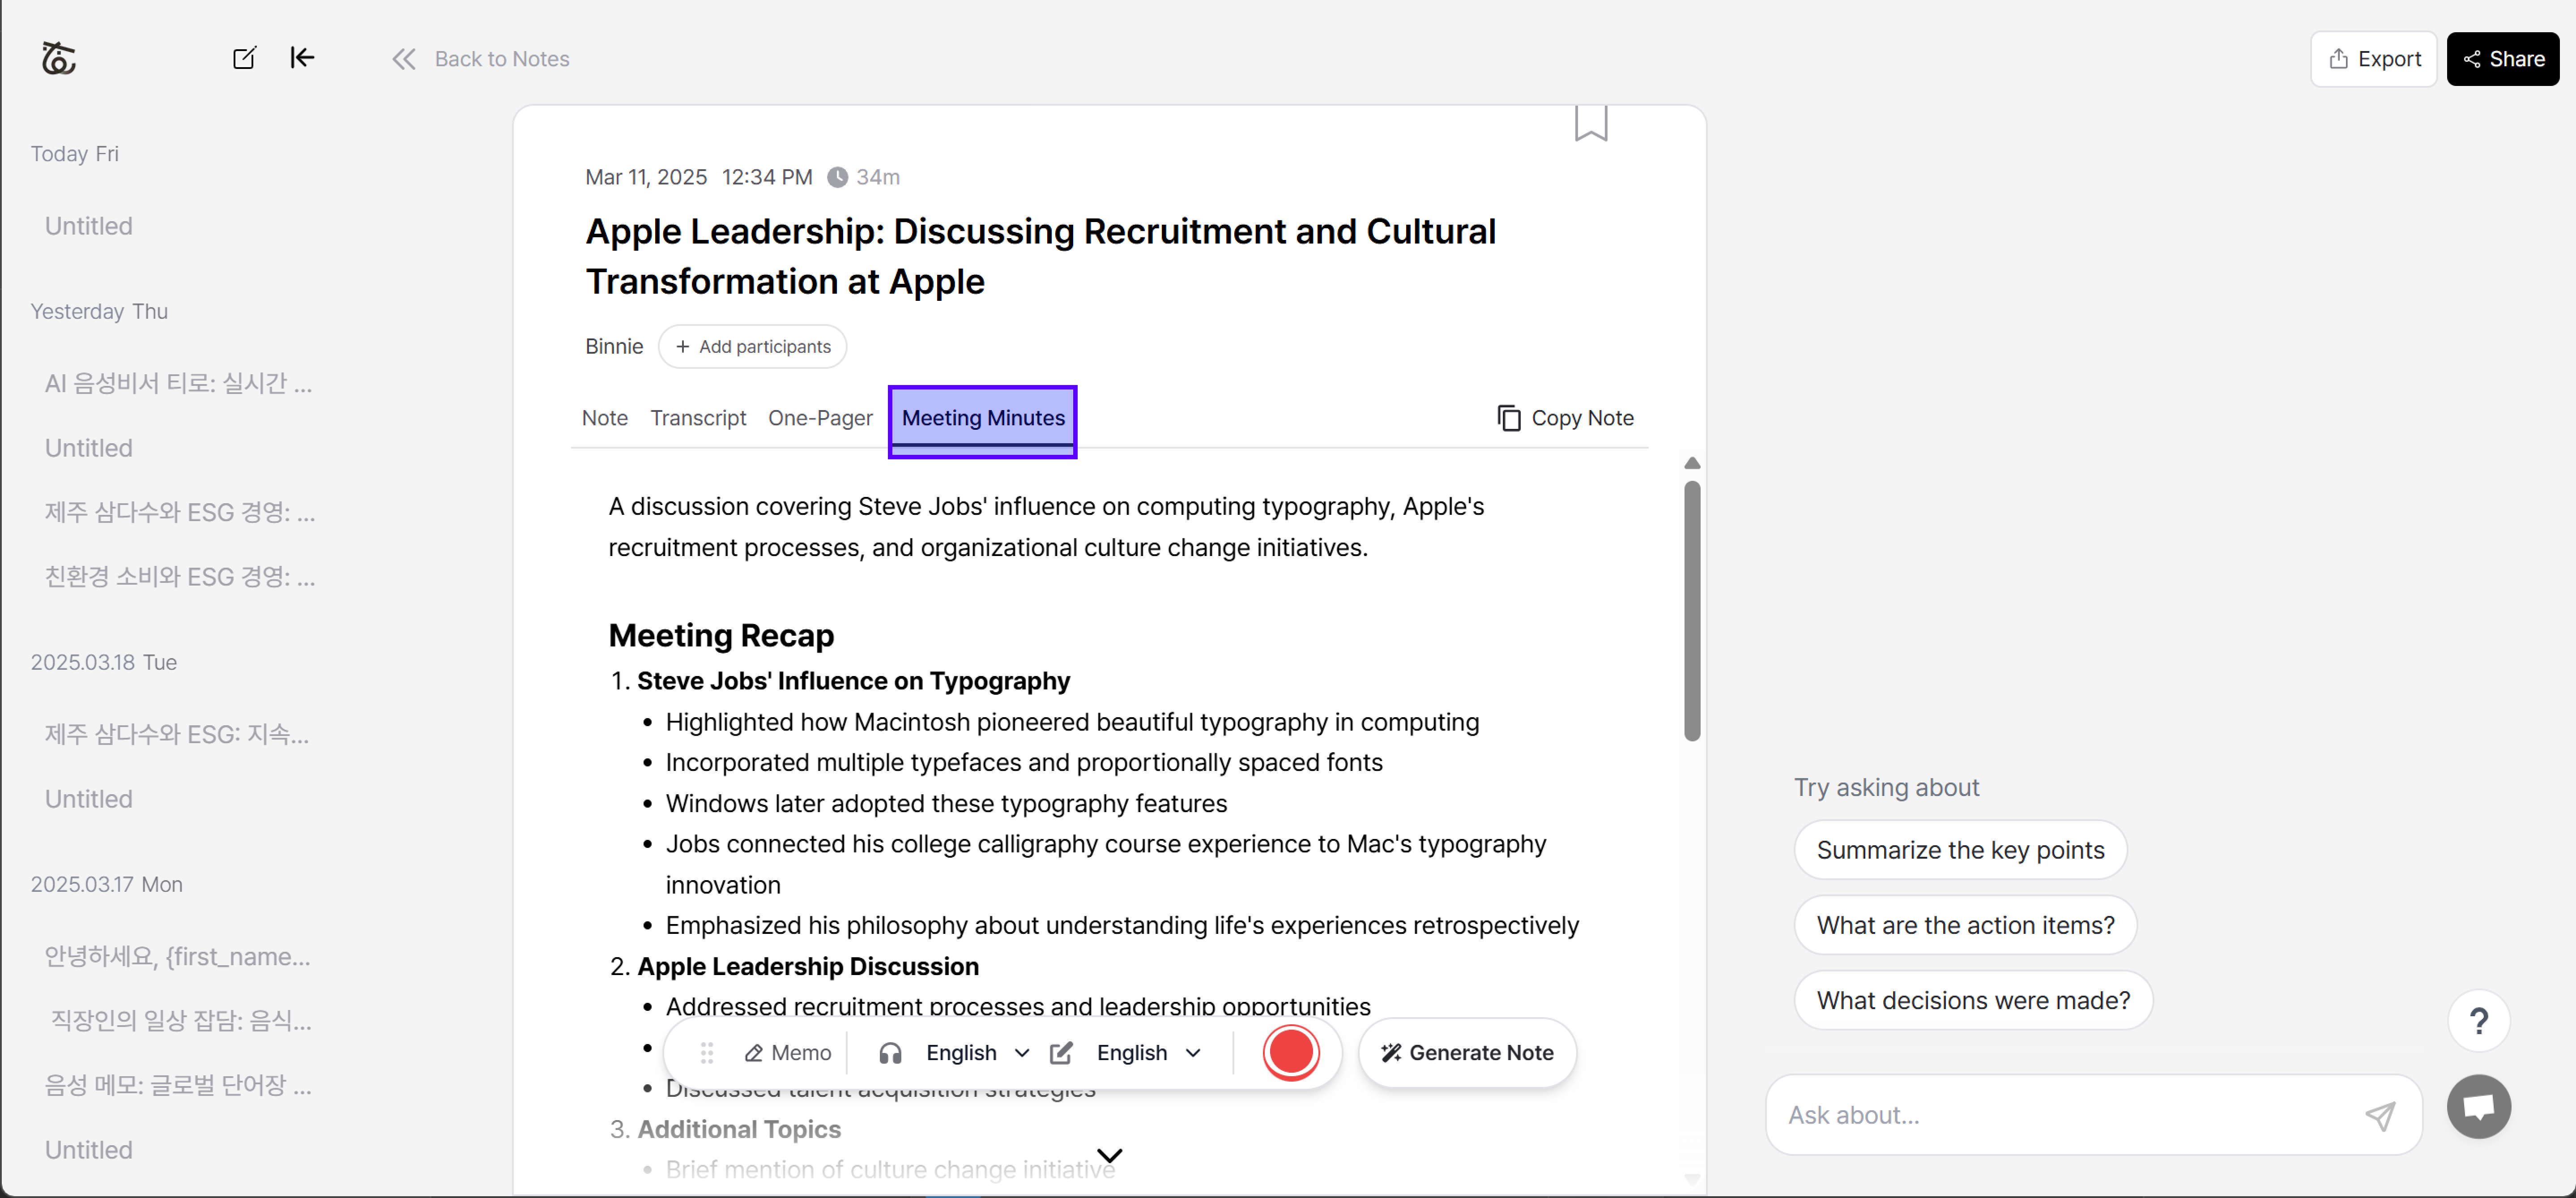Click the Memo pencil button
This screenshot has height=1198, width=2576.
[787, 1052]
